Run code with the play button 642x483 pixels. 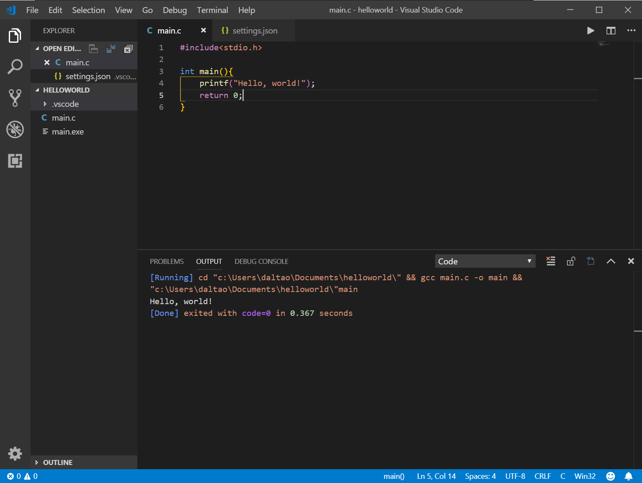pos(590,31)
